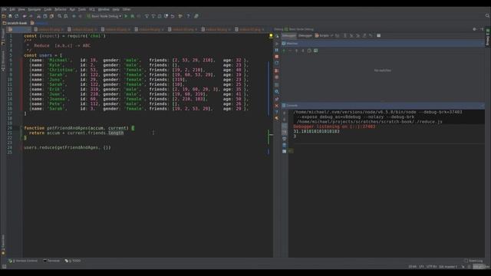The height and width of the screenshot is (276, 491).
Task: Toggle soft-wrap icon beside console output
Action: pyautogui.click(x=285, y=126)
